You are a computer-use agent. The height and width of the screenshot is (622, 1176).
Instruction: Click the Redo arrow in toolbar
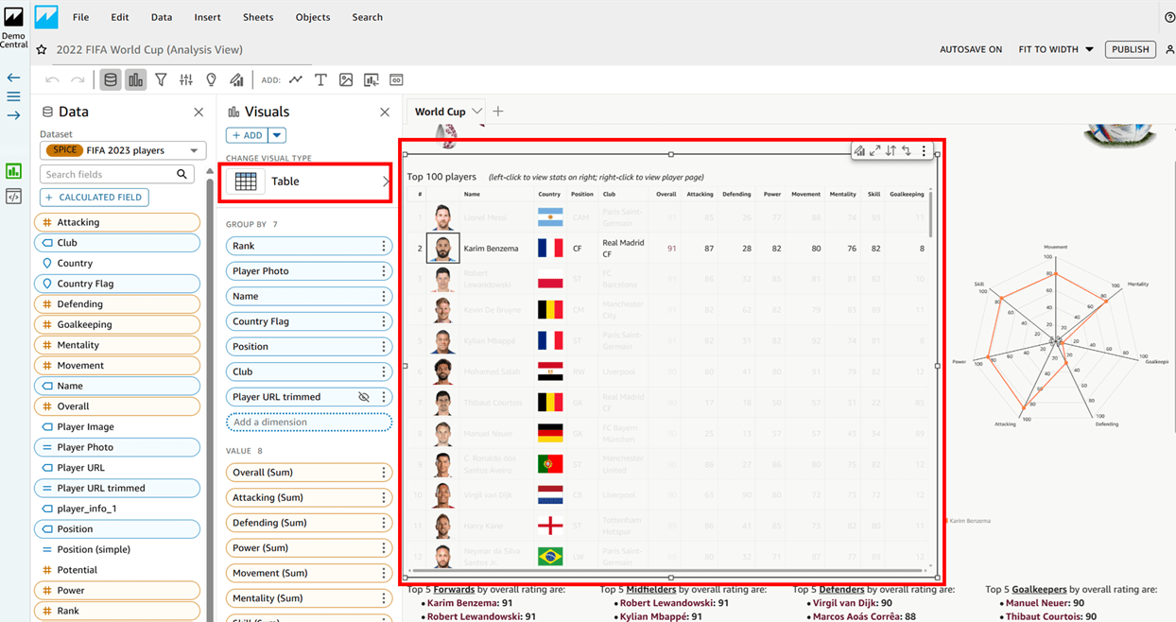click(78, 80)
